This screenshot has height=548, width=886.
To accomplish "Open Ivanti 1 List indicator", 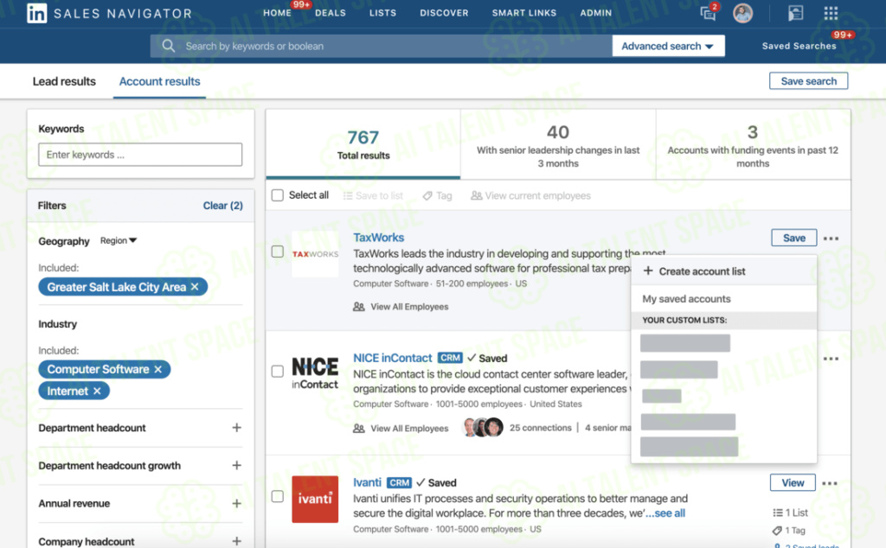I will point(790,513).
